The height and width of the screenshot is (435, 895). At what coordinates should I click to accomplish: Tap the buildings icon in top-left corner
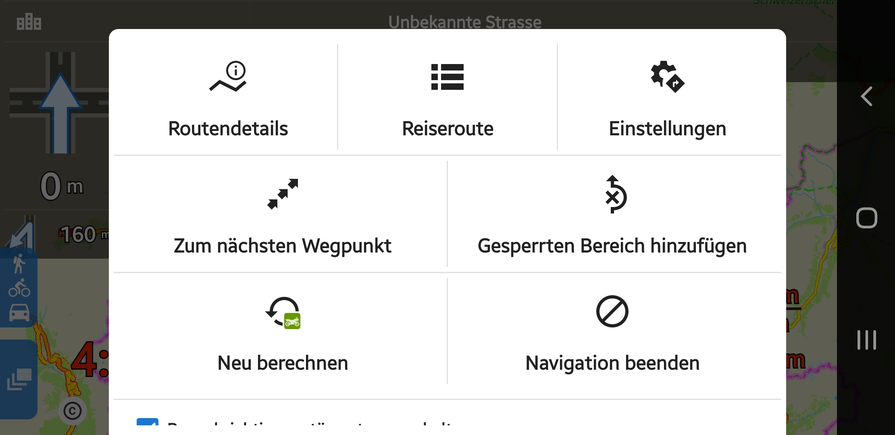pos(29,22)
